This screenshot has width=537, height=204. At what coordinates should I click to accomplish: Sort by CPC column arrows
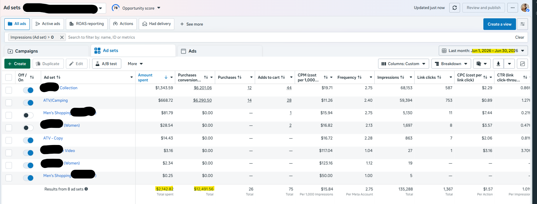point(485,77)
